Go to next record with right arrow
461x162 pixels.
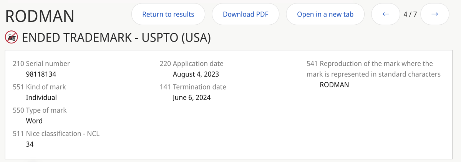pyautogui.click(x=435, y=14)
